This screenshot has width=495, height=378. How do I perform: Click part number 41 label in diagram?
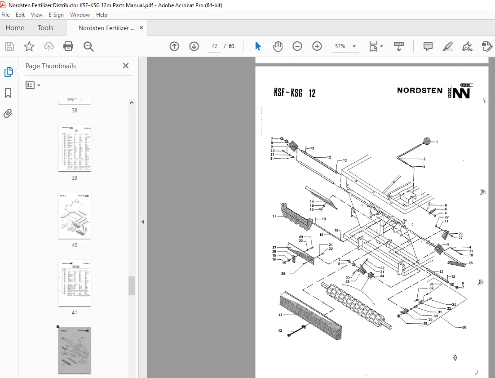[x=280, y=315]
